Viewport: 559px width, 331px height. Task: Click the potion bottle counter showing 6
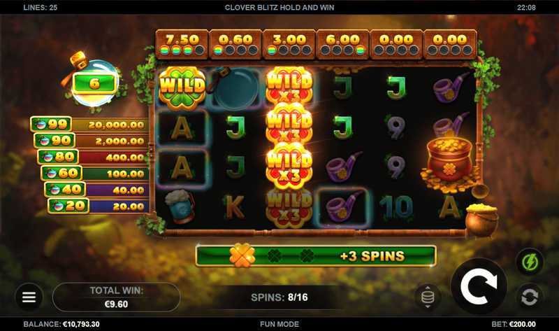[94, 83]
